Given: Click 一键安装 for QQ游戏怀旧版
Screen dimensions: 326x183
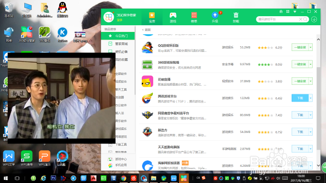Looking at the screenshot, I should (300, 47).
